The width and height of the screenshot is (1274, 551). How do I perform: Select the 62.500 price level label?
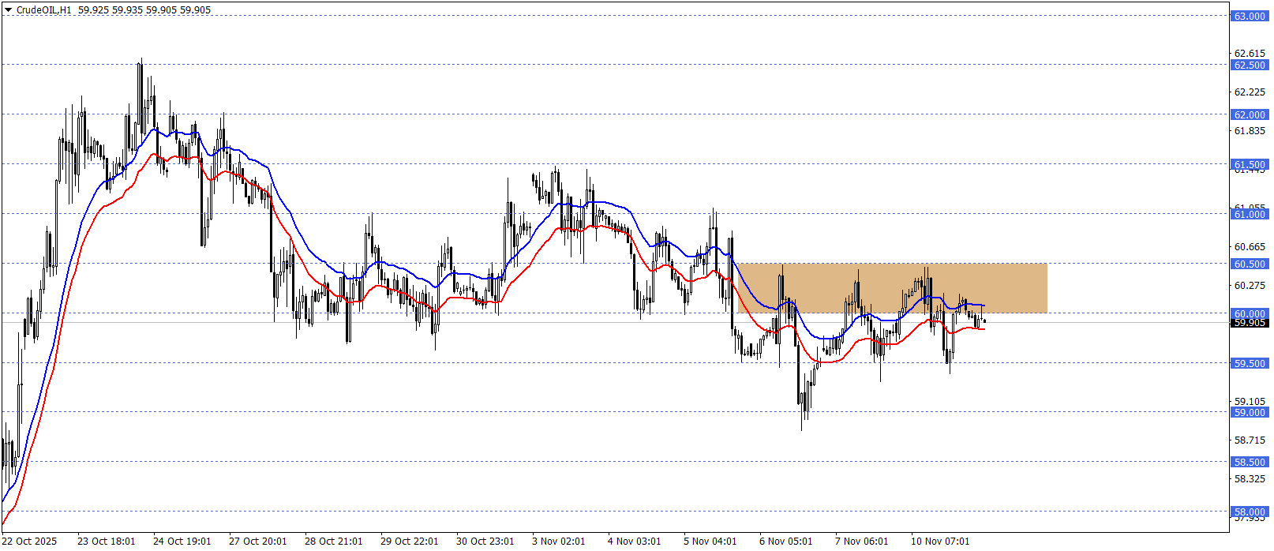click(x=1250, y=66)
